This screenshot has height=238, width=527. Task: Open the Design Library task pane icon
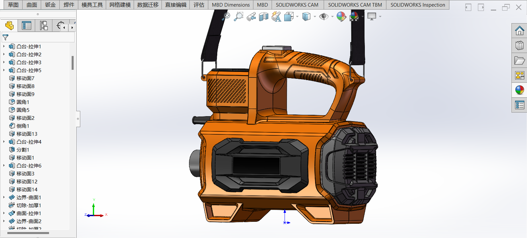(x=519, y=45)
